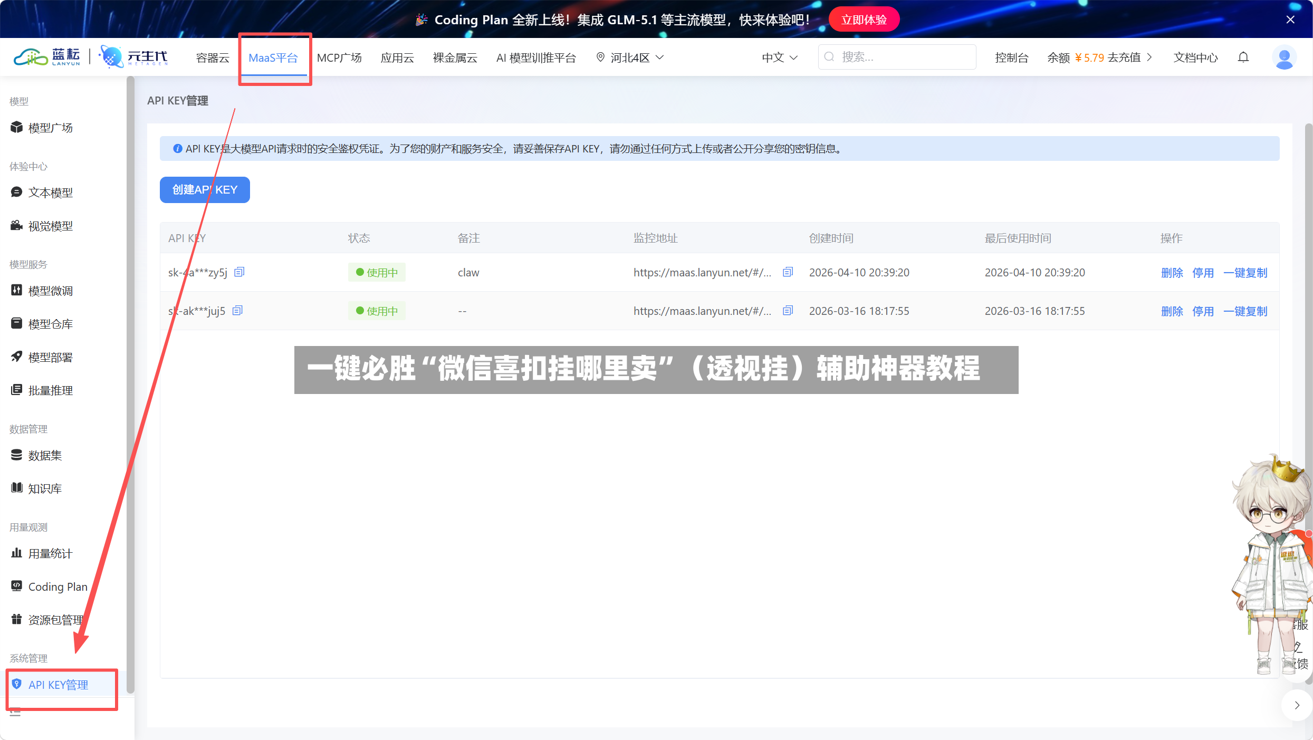The width and height of the screenshot is (1313, 740).
Task: Click the 模型微调 sliders icon
Action: tap(17, 290)
